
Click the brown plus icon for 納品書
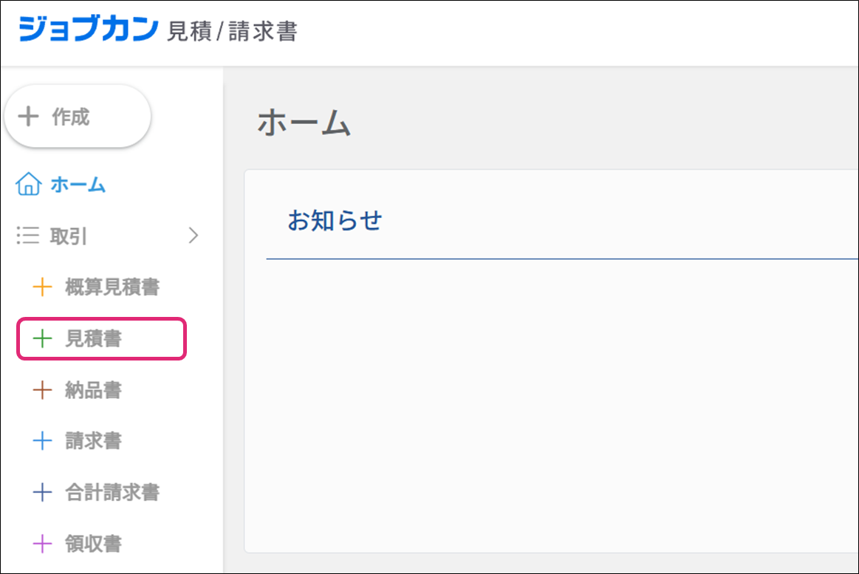click(43, 390)
